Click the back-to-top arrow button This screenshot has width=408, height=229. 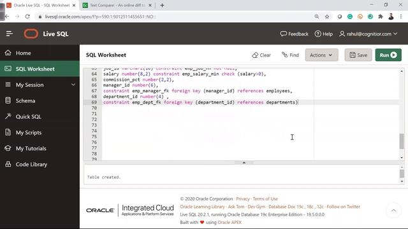394,211
